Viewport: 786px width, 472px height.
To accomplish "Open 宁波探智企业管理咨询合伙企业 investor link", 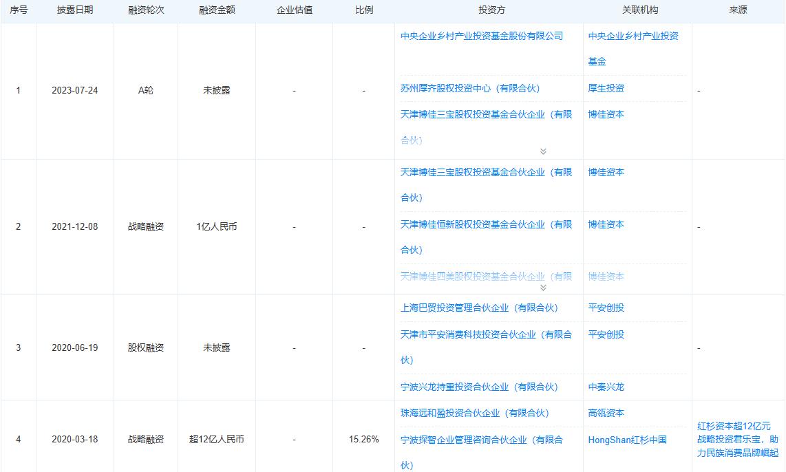I will coord(482,453).
